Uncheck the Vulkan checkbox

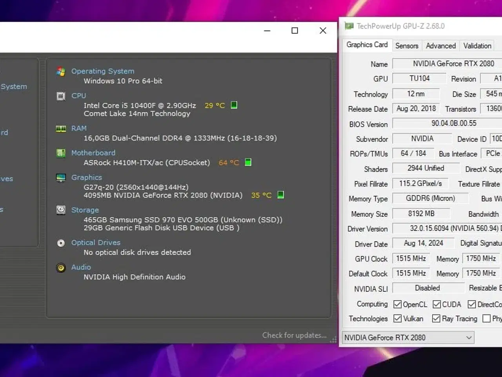(397, 318)
